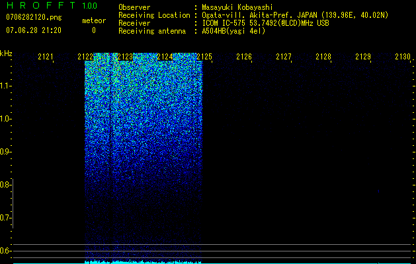Click the 0.6 kHz frequency label
416x264 pixels.
coord(5,251)
